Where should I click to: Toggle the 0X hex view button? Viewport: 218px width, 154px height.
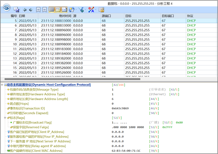point(64,10)
